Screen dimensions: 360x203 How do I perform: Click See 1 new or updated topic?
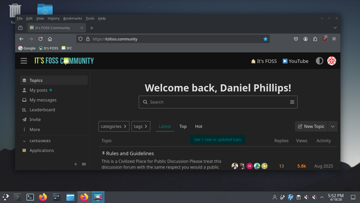[218, 140]
